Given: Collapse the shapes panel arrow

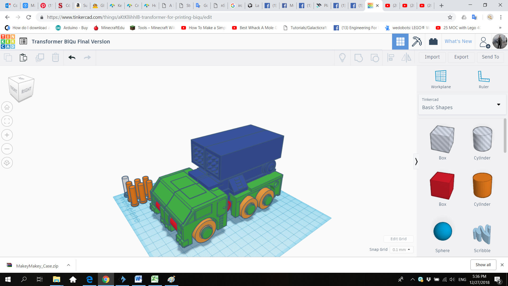Looking at the screenshot, I should tap(416, 161).
